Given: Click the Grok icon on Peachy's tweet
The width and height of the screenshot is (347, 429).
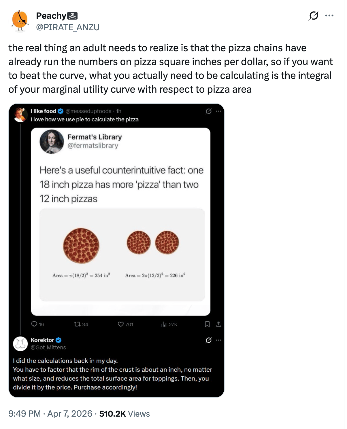Looking at the screenshot, I should (x=314, y=16).
